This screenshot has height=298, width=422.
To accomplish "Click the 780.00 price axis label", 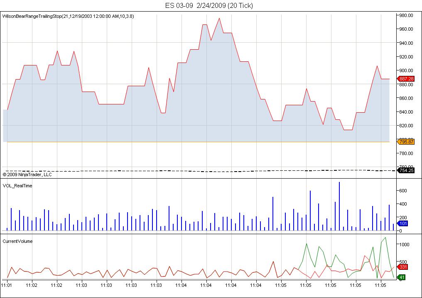I will (406, 153).
